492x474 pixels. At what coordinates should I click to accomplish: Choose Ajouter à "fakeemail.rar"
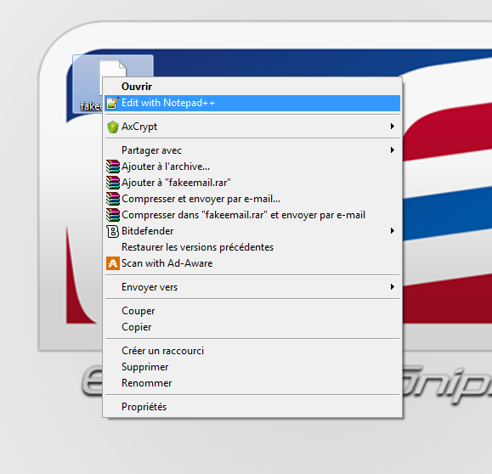coord(252,183)
